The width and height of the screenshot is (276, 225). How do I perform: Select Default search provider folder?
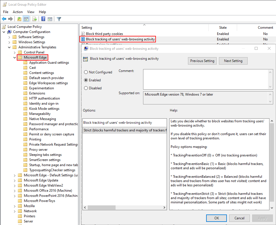pyautogui.click(x=47, y=78)
